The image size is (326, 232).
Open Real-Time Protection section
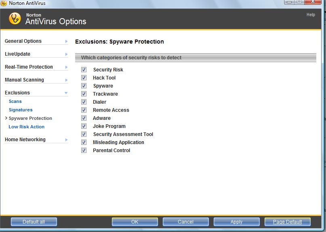[29, 67]
